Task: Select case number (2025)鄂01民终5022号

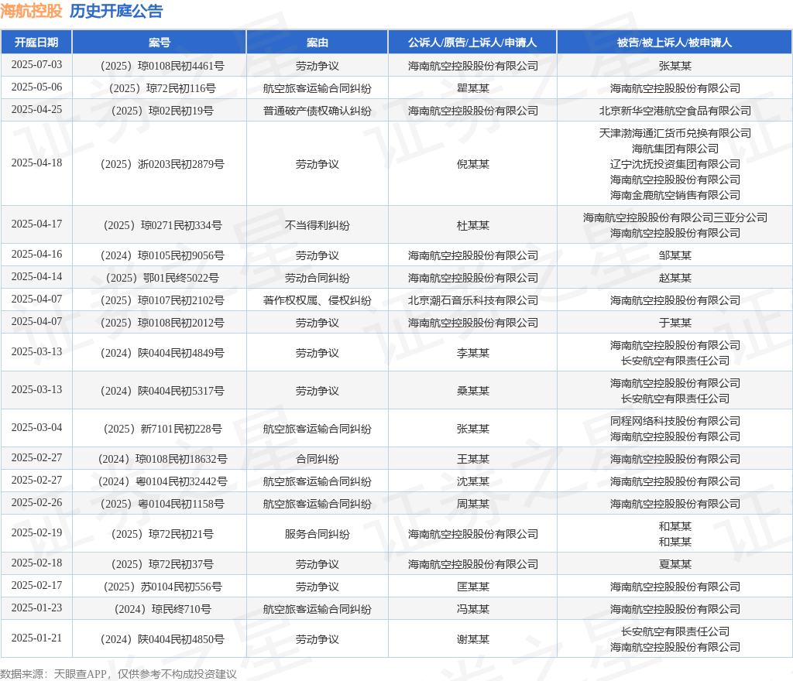Action: pos(160,278)
